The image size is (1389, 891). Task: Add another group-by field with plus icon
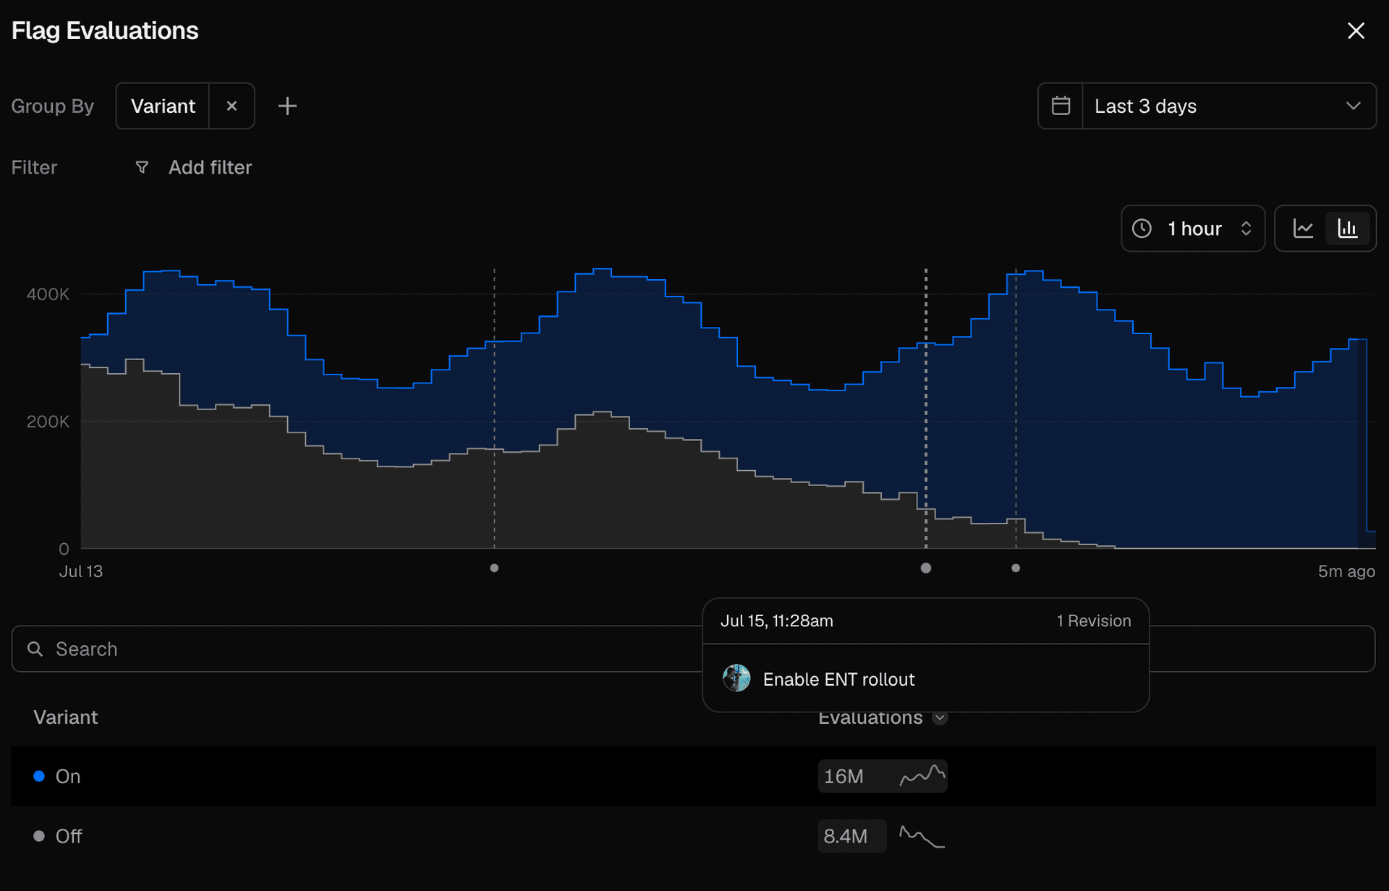(x=287, y=106)
